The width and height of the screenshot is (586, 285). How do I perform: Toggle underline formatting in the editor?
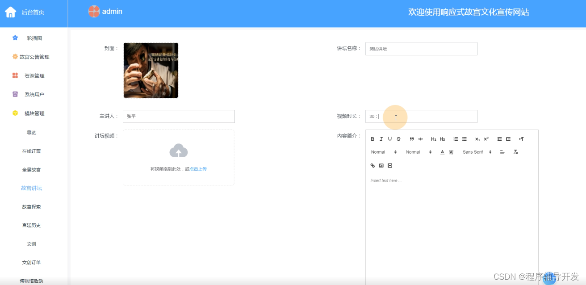tap(390, 139)
